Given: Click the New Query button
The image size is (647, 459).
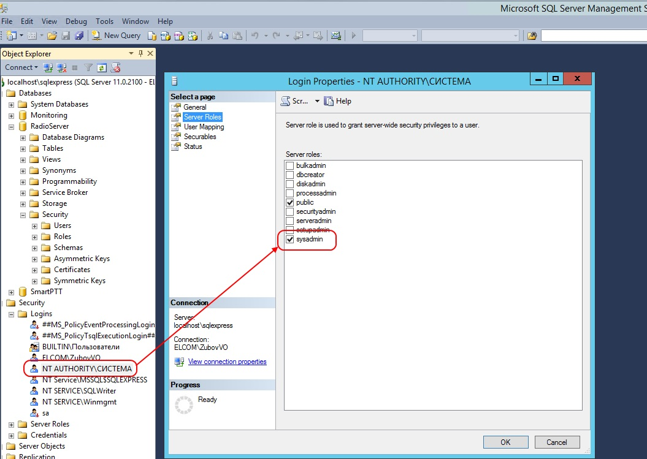Looking at the screenshot, I should tap(117, 36).
